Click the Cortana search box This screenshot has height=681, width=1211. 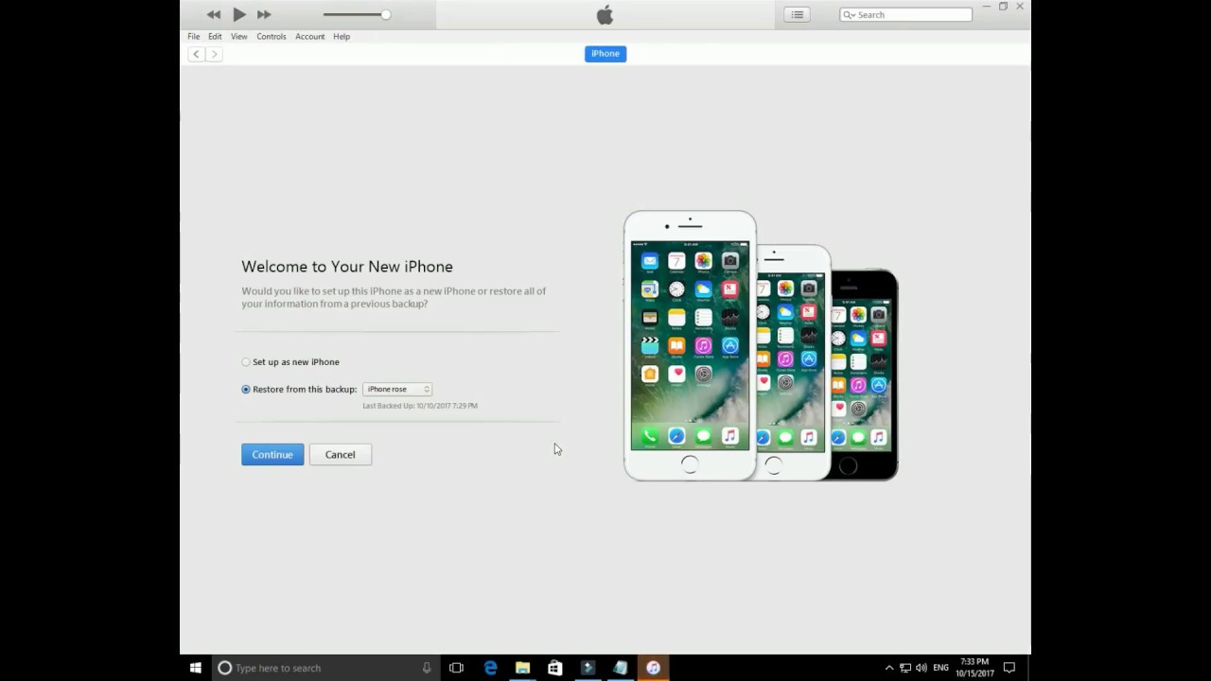coord(325,668)
